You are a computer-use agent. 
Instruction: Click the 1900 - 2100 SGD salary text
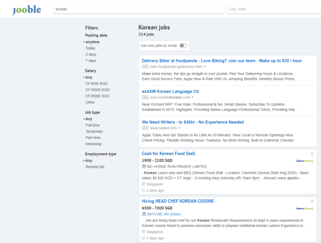[x=157, y=160]
